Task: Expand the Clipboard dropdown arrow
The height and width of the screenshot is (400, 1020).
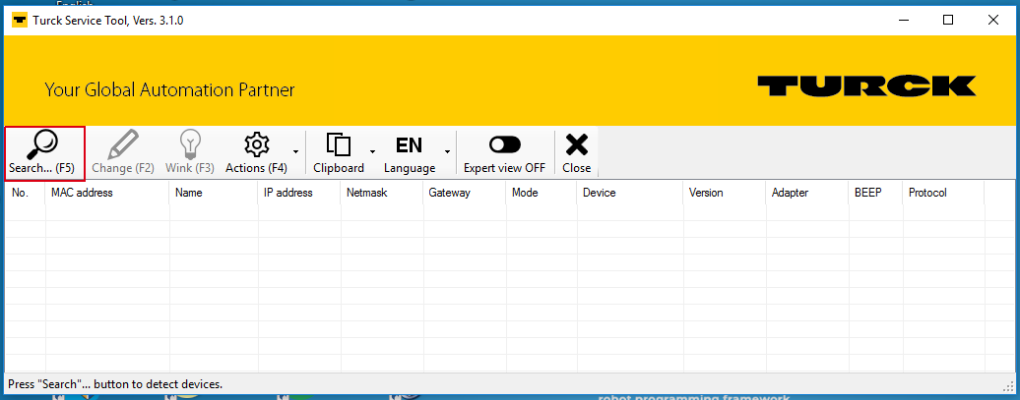Action: click(x=373, y=152)
